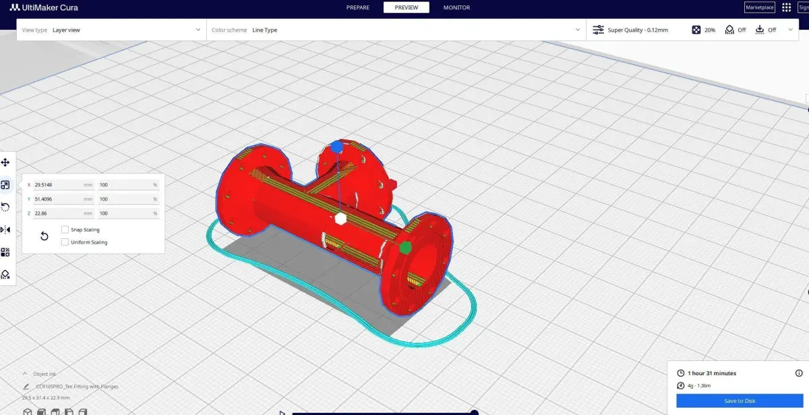Screen dimensions: 809x415
Task: Click the print profile sliders icon
Action: pos(598,30)
